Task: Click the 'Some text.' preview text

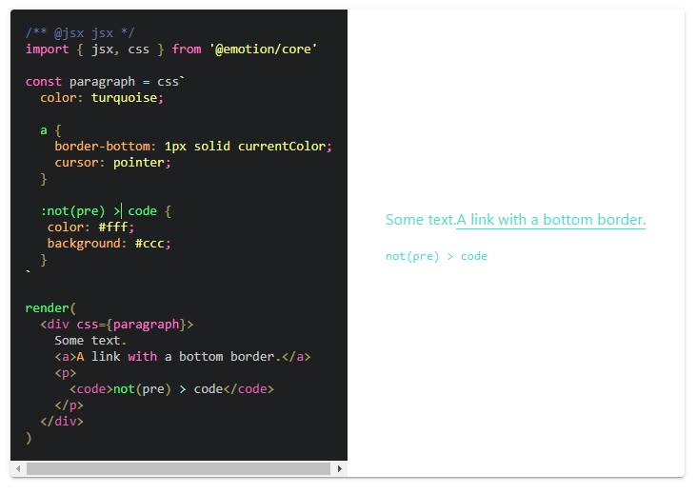Action: point(421,220)
